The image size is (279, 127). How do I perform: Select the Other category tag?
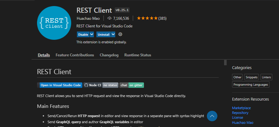click(x=238, y=77)
